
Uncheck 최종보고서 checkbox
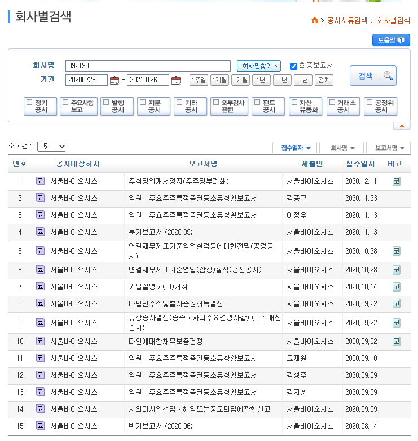pyautogui.click(x=293, y=67)
